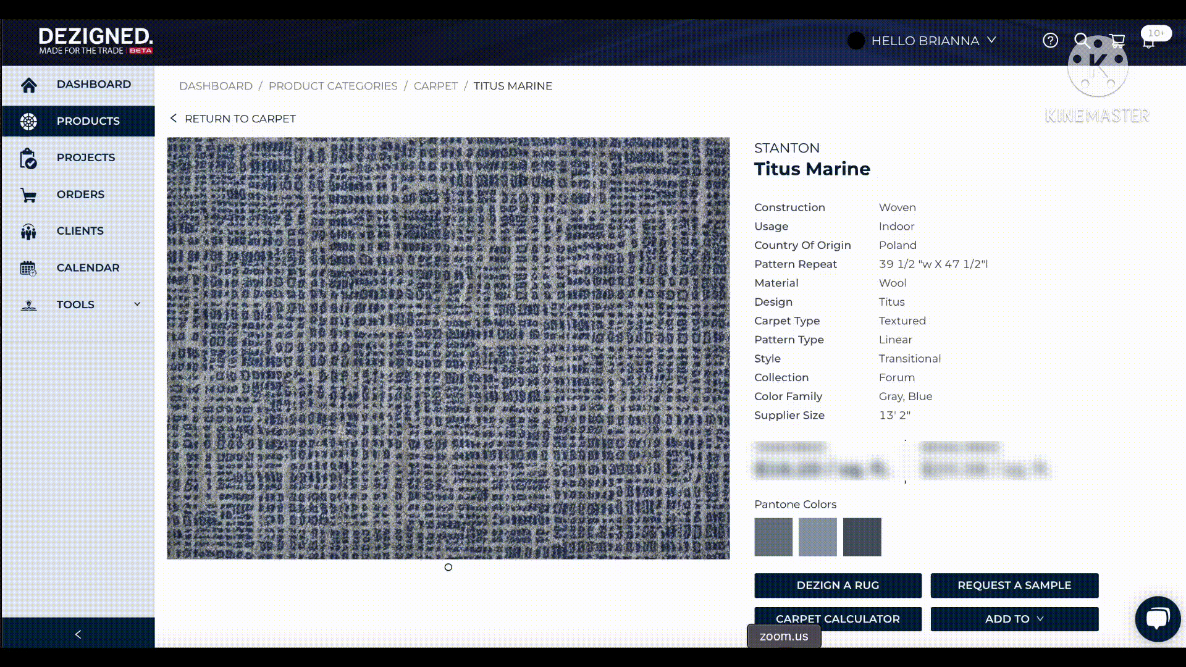
Task: Click the zoom.us tooltip label
Action: pos(784,636)
